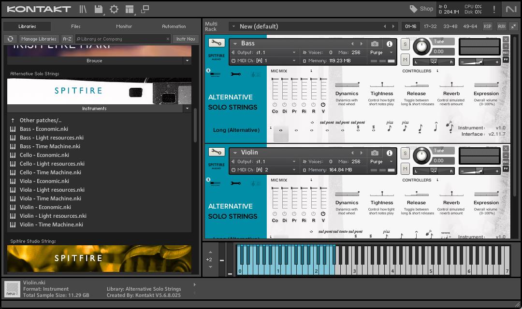Open the Multi Rack preset dropdown
Viewport: 522px width, 309px height.
[234, 27]
